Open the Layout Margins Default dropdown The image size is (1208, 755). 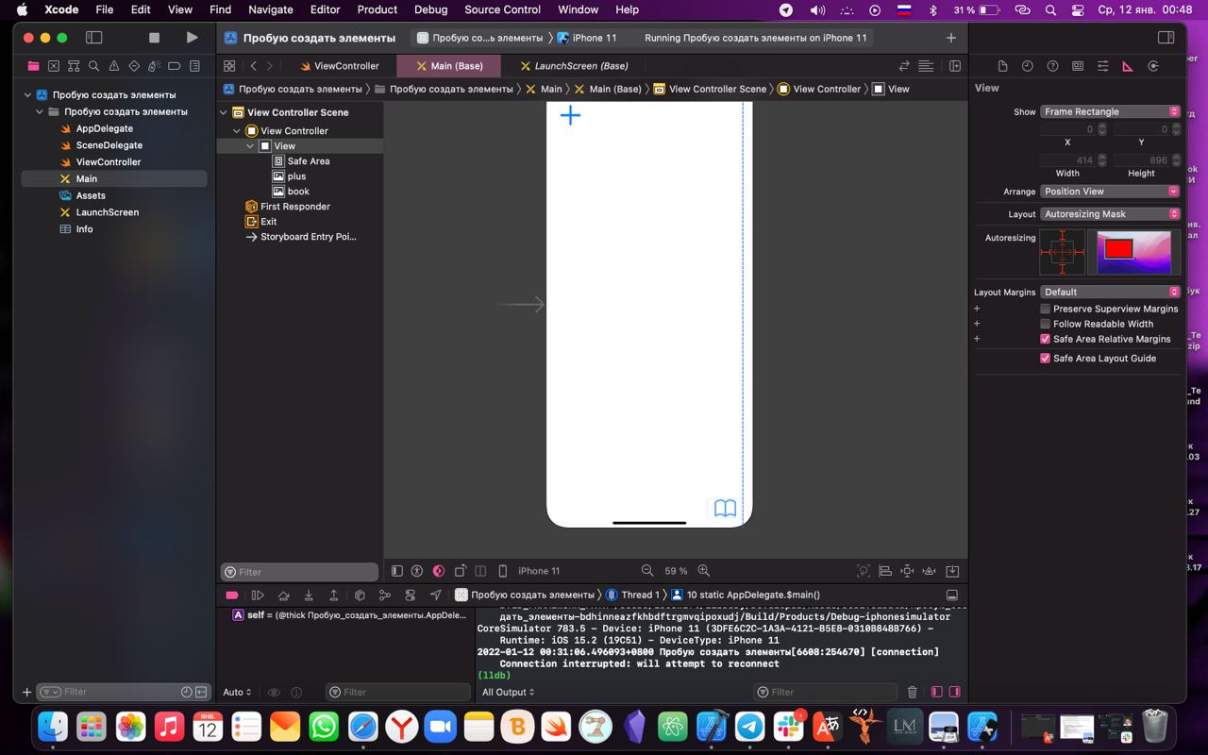pos(1111,292)
